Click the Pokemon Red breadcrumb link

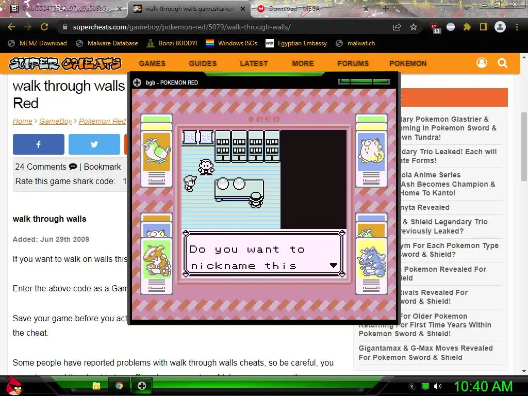pyautogui.click(x=103, y=121)
